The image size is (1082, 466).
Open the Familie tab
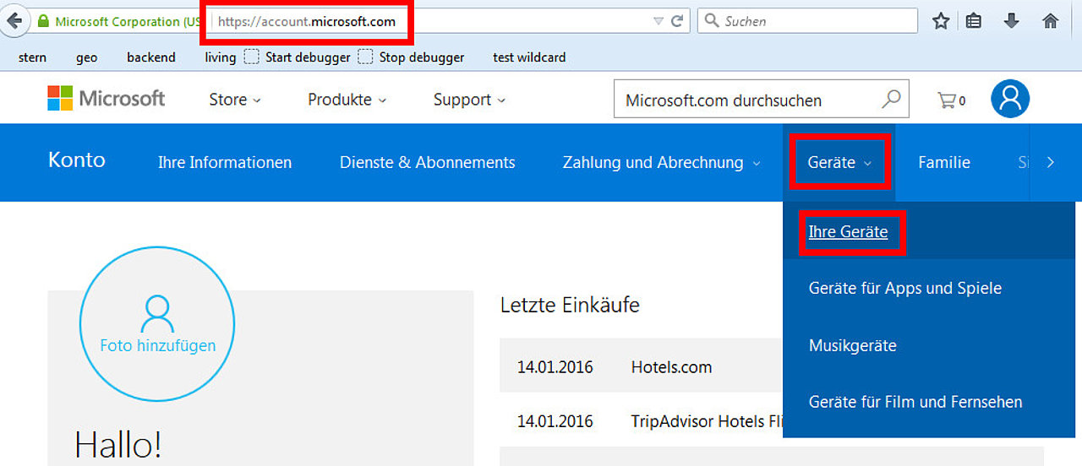(944, 162)
